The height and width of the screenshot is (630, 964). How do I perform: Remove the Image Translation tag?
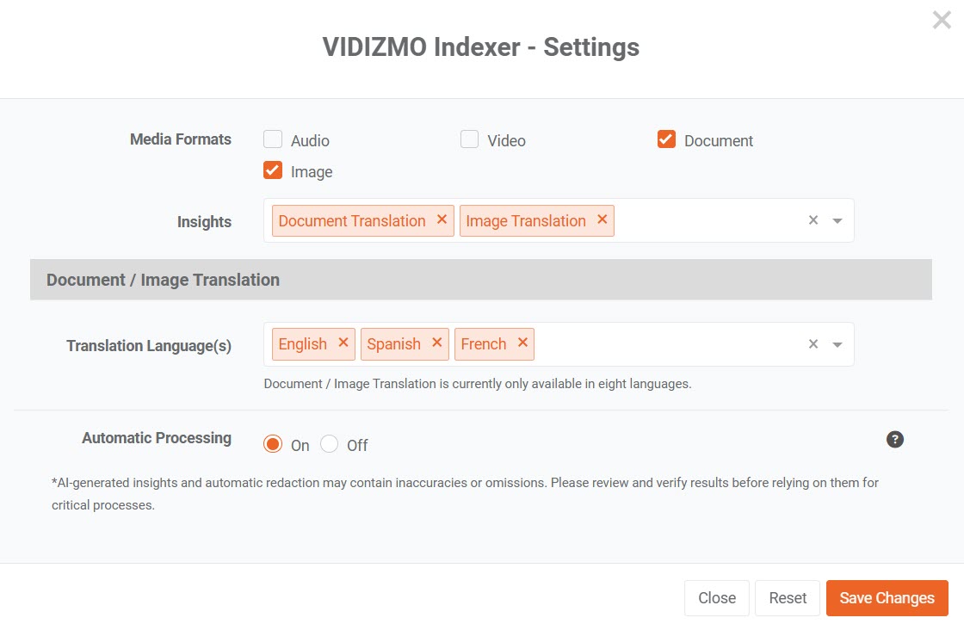[602, 219]
